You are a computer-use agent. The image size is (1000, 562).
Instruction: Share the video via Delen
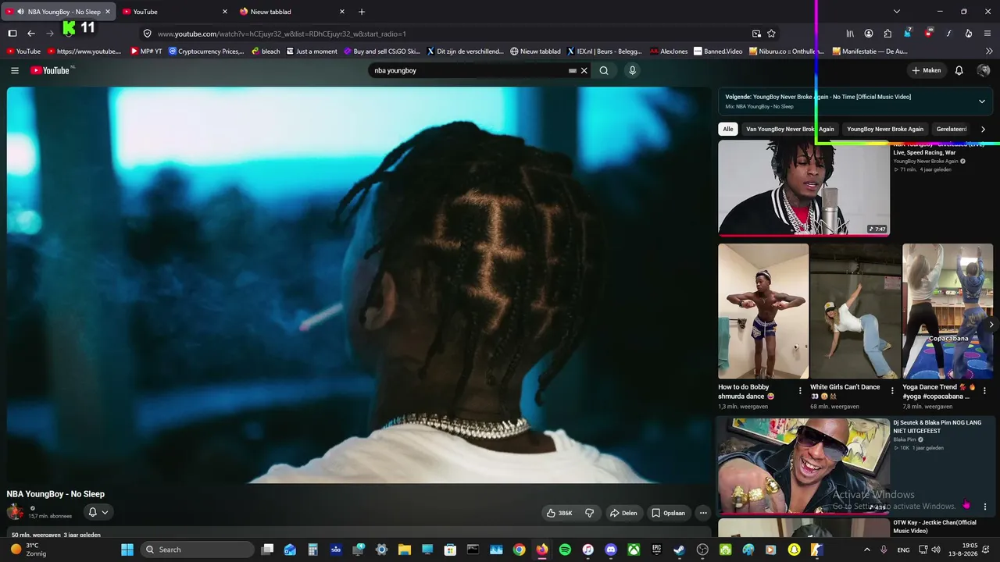tap(623, 513)
